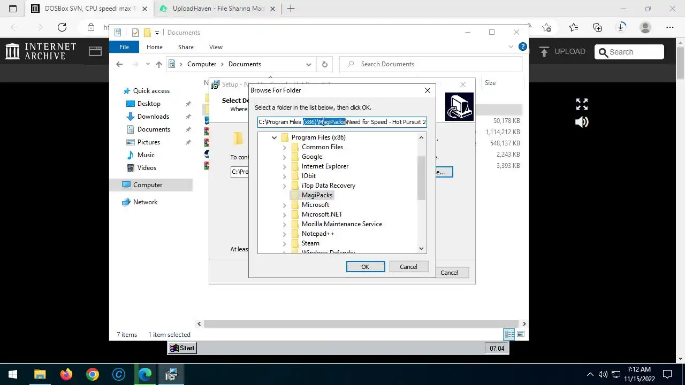Open Chrome from taskbar
The image size is (685, 385).
click(x=93, y=374)
